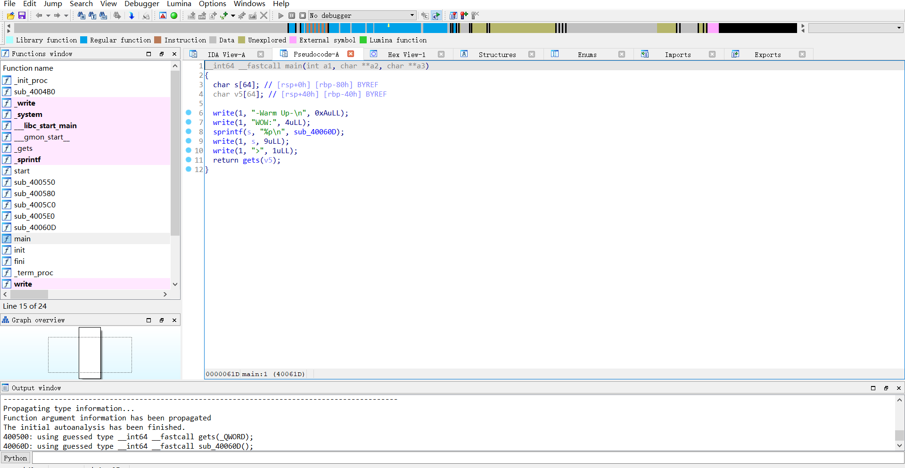Click the binoculars binary search icon
Screen dimensions: 905x468
click(103, 16)
